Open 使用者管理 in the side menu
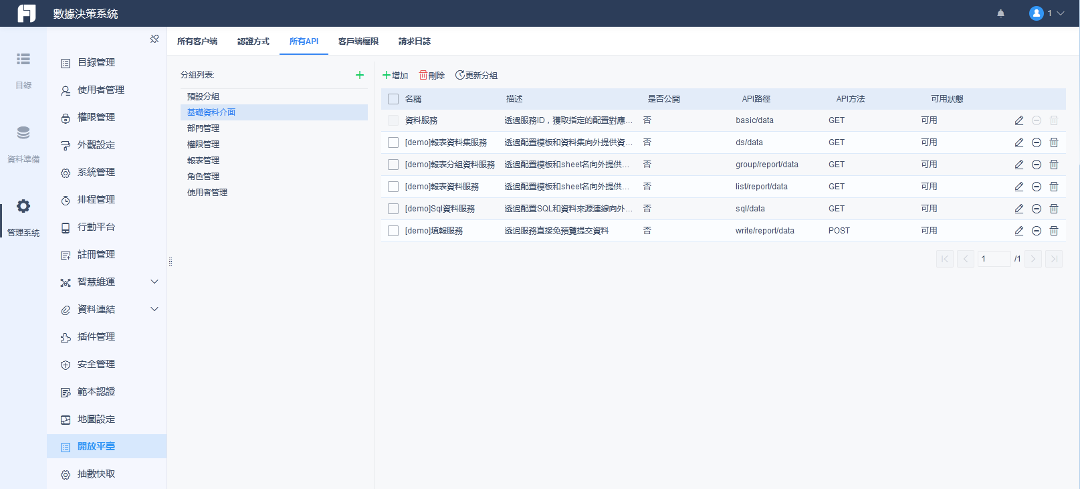This screenshot has height=489, width=1080. click(x=107, y=90)
